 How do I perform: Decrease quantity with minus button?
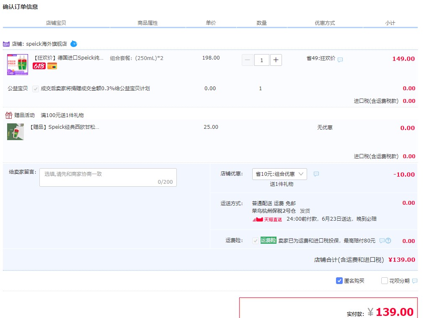pos(248,60)
